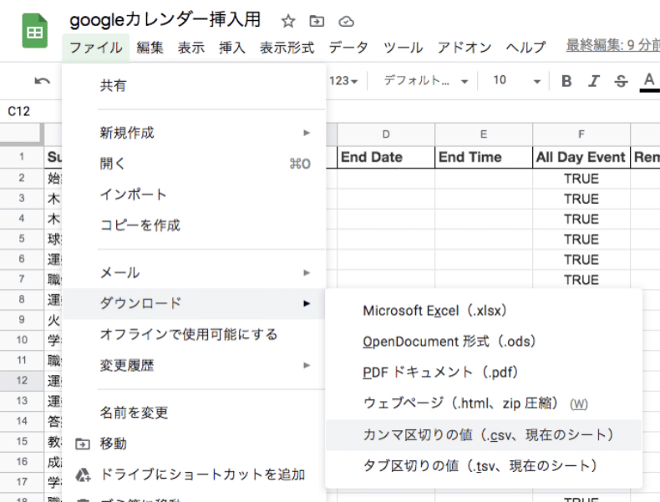
Task: Toggle strikethrough formatting
Action: pos(621,81)
